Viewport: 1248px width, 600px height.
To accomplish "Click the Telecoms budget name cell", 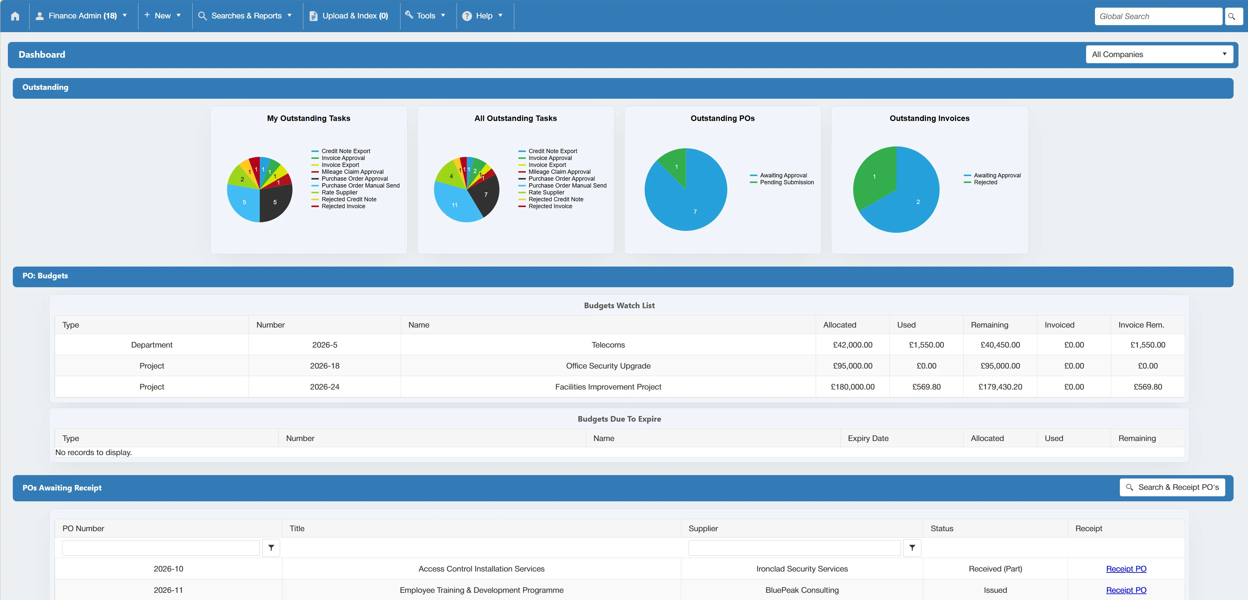I will click(608, 345).
